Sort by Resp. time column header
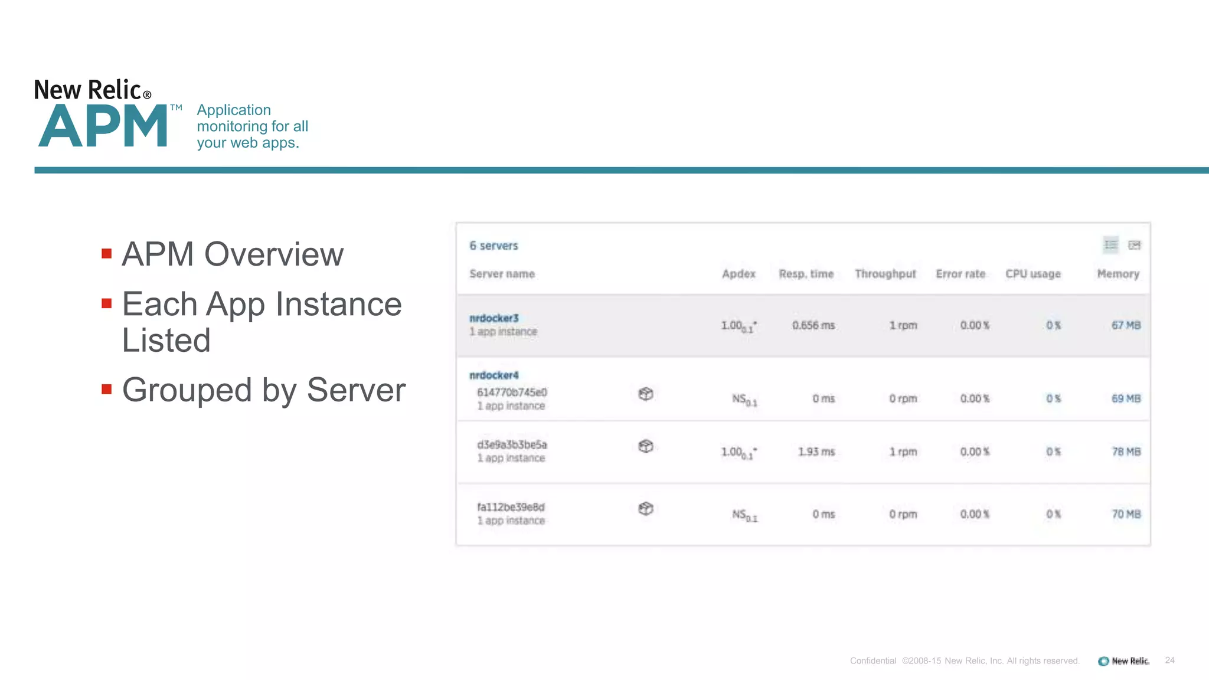 806,274
